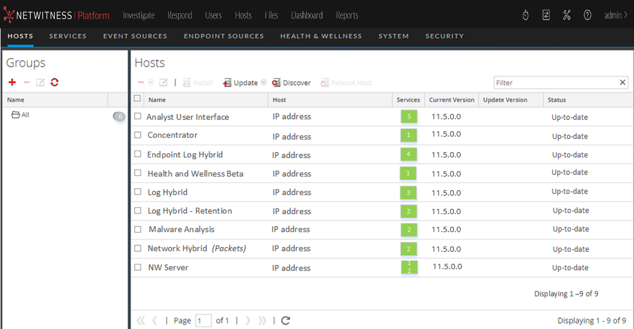Toggle the select-all hosts header checkbox
Viewport: 634px width, 329px height.
click(137, 99)
